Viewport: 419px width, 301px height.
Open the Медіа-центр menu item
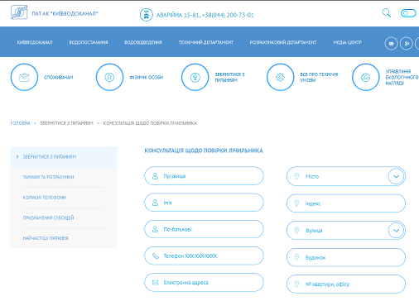(x=347, y=42)
